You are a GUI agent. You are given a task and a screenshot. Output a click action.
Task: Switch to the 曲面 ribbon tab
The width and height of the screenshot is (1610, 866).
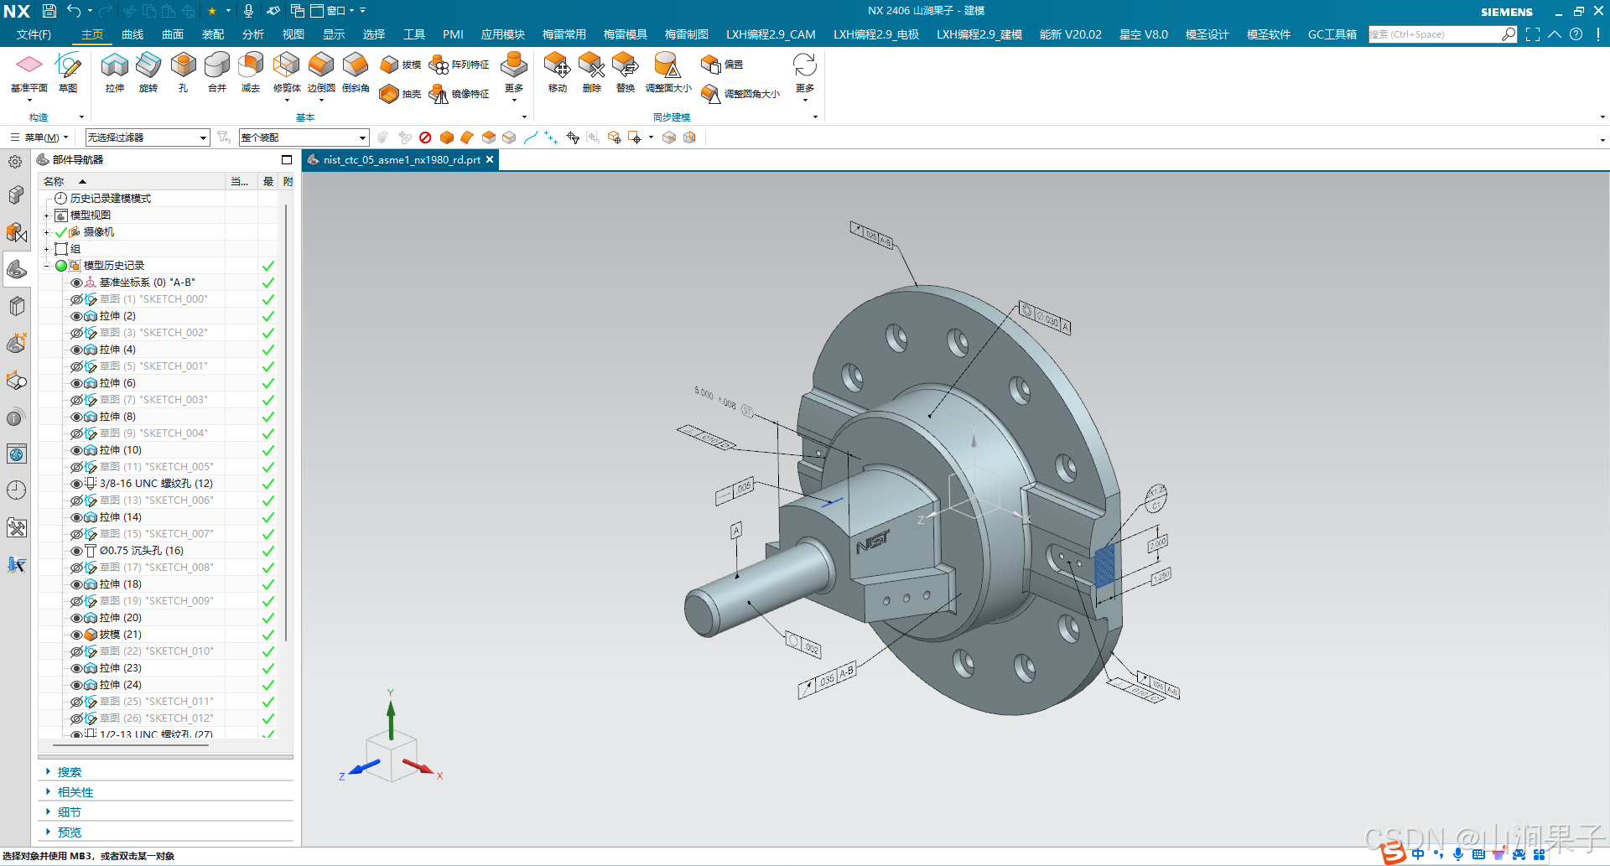[x=173, y=34]
